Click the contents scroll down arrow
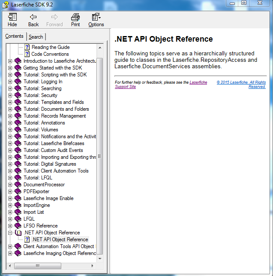Viewport: 273px width, 276px height. 100,258
